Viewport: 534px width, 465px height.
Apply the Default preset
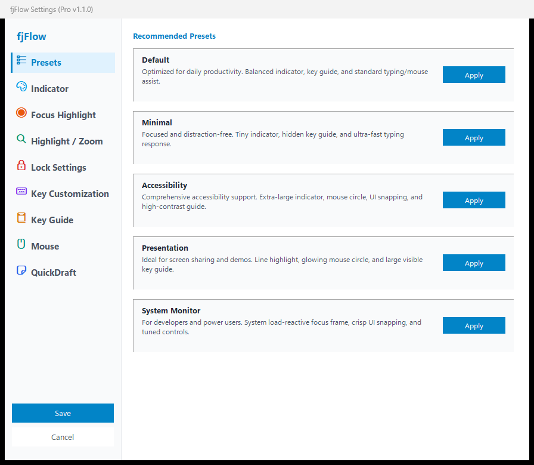point(474,75)
